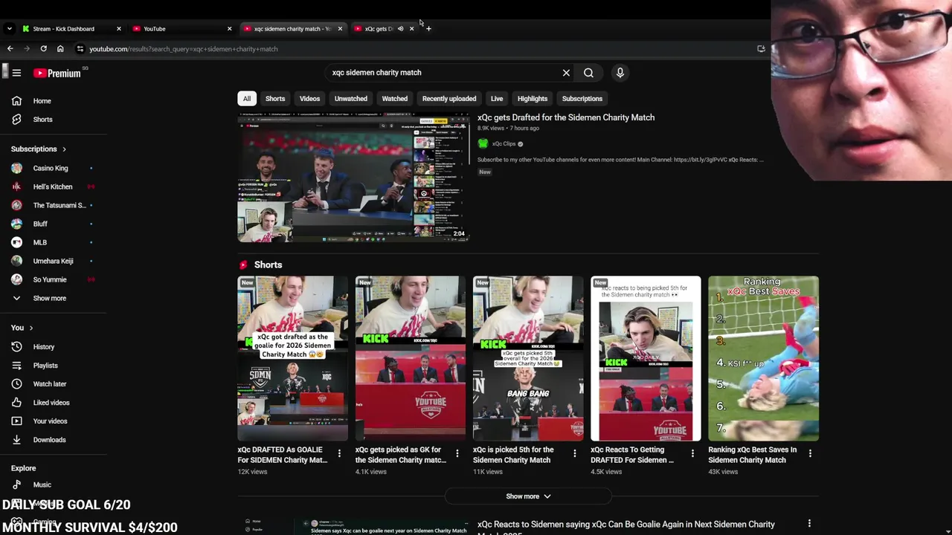Open the YouTube hamburger guide menu
The height and width of the screenshot is (535, 952).
click(16, 73)
